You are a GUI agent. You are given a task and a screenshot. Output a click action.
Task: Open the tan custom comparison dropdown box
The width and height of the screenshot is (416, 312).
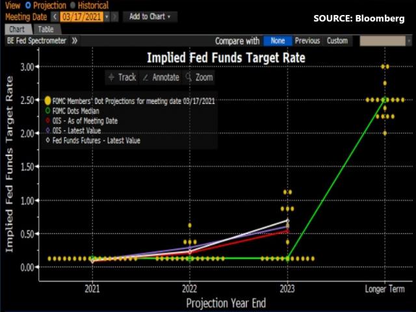[387, 40]
